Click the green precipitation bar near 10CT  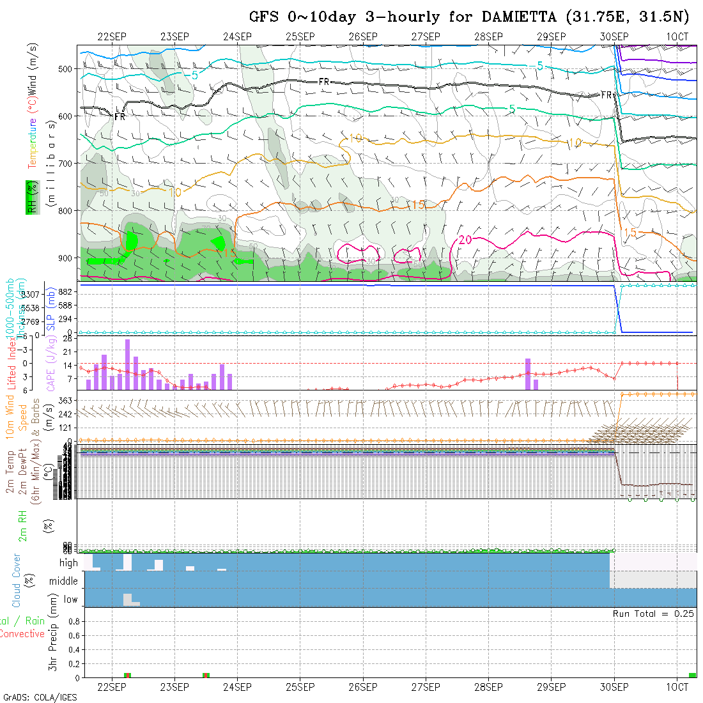pos(692,675)
